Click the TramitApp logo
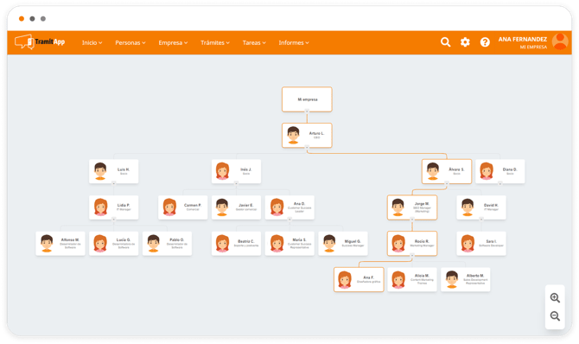Image resolution: width=579 pixels, height=344 pixels. pyautogui.click(x=40, y=42)
